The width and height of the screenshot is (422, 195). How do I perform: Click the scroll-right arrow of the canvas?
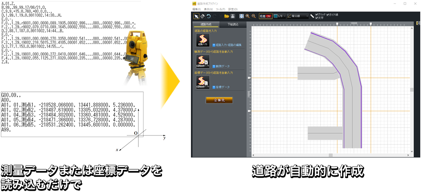[408, 155]
